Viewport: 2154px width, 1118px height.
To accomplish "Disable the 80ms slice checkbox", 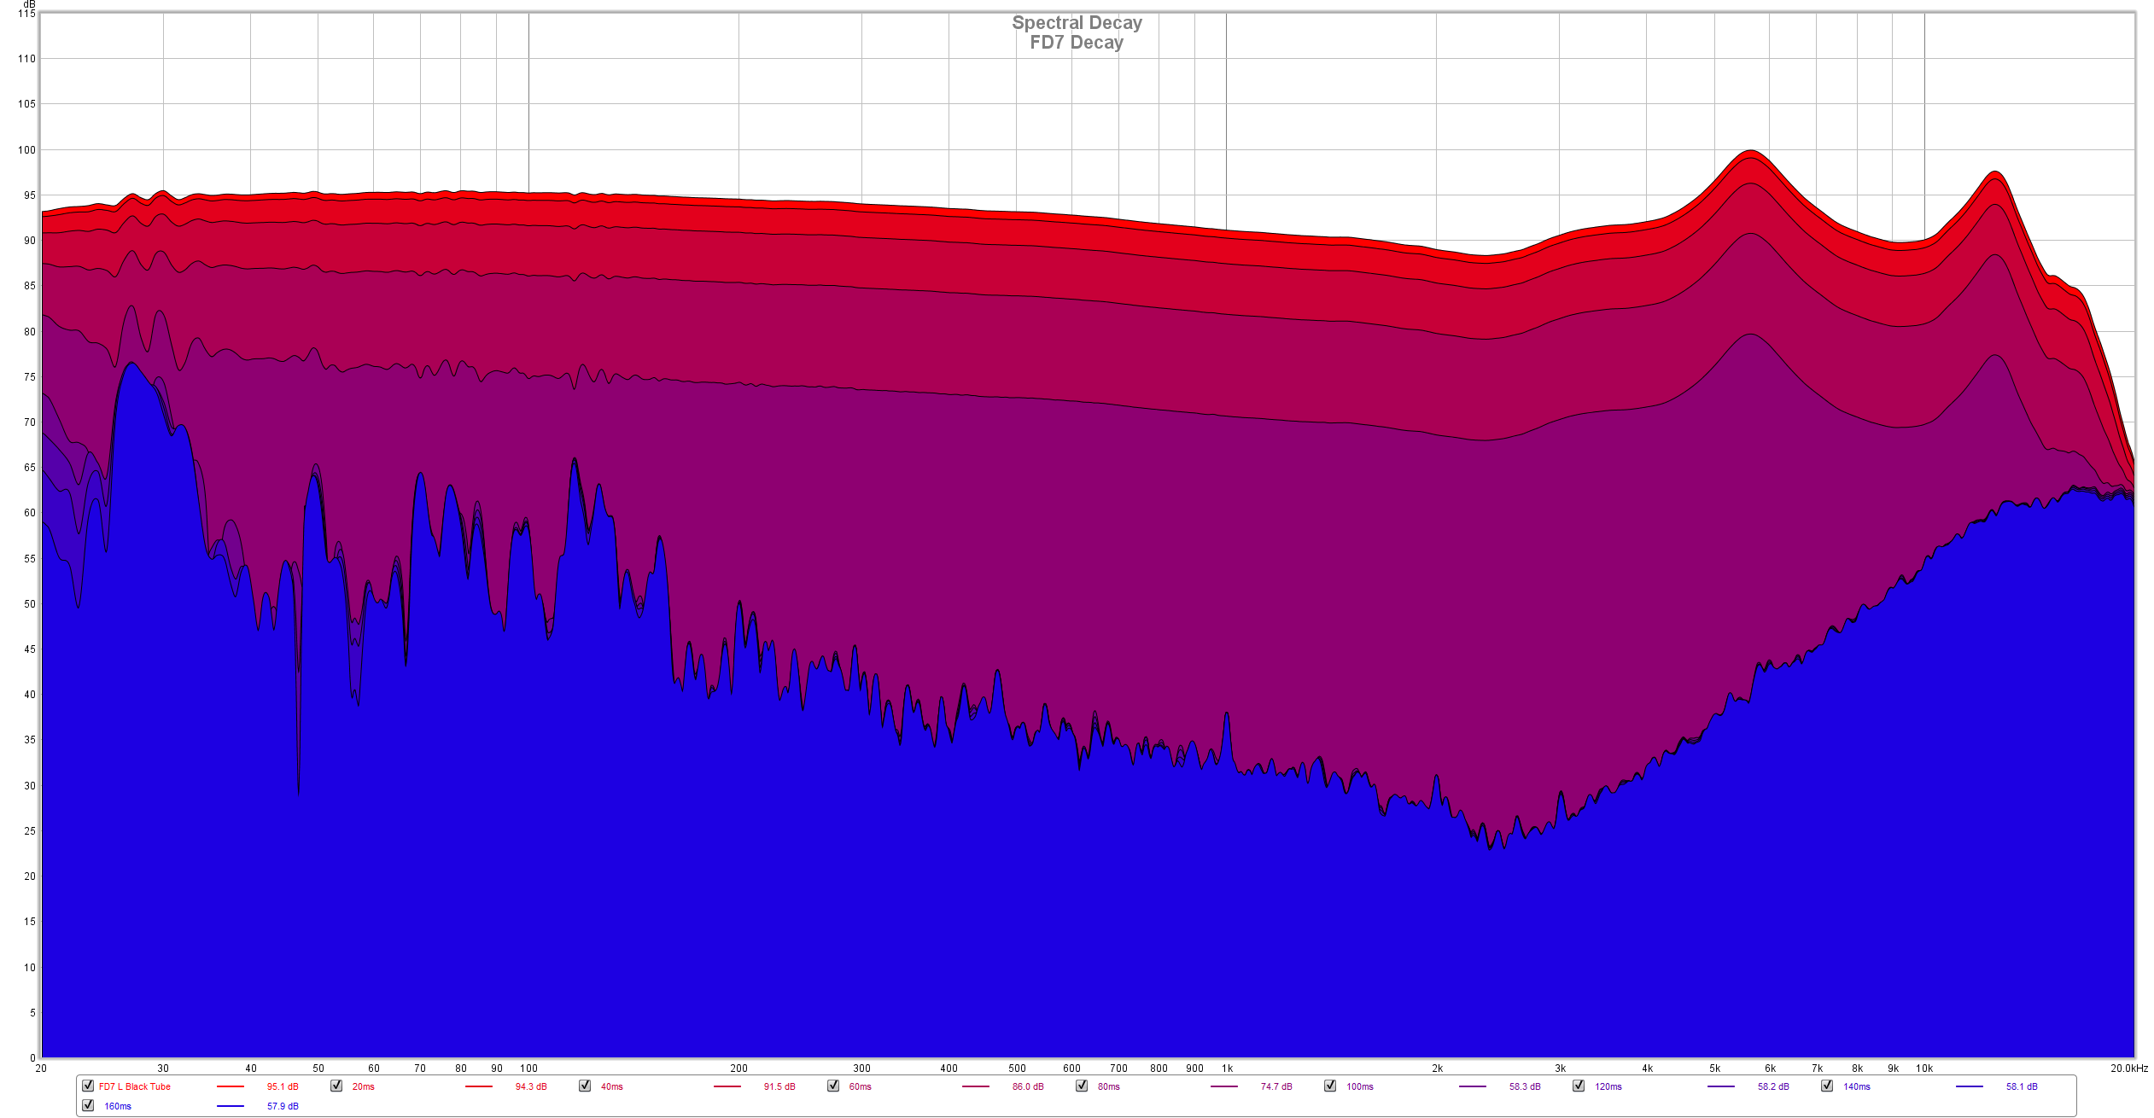I will click(x=1082, y=1086).
